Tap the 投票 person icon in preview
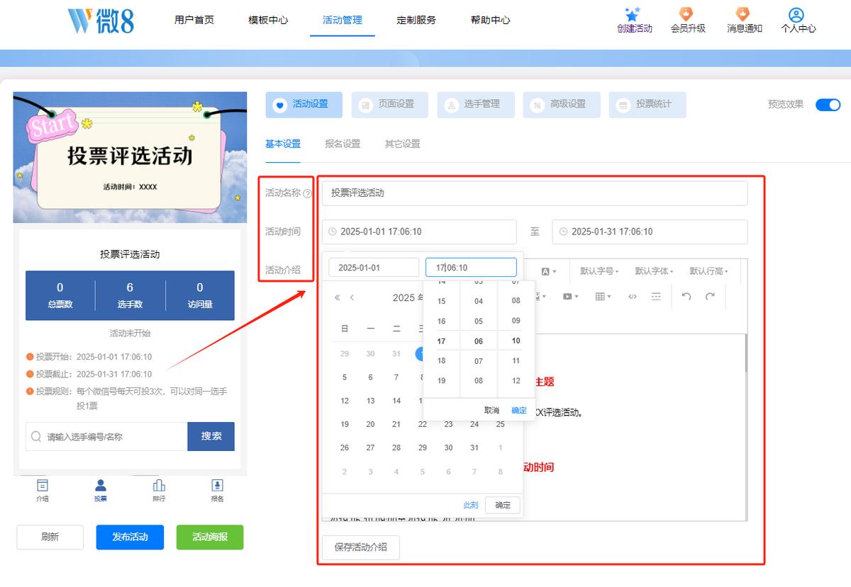This screenshot has width=851, height=587. (x=101, y=486)
